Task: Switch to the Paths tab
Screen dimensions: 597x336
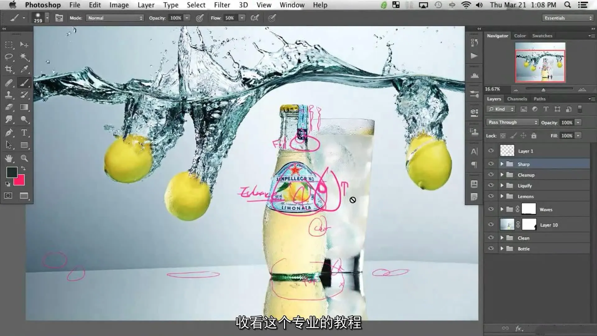Action: 539,99
